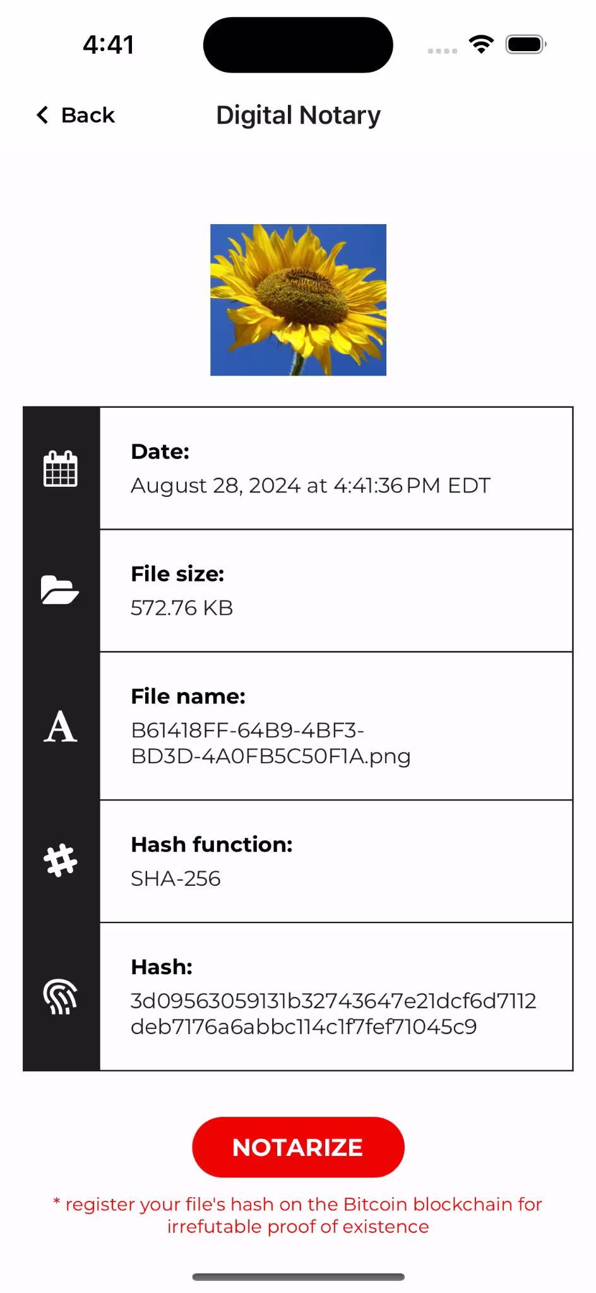
Task: Tap the letter A file name icon
Action: coord(61,726)
